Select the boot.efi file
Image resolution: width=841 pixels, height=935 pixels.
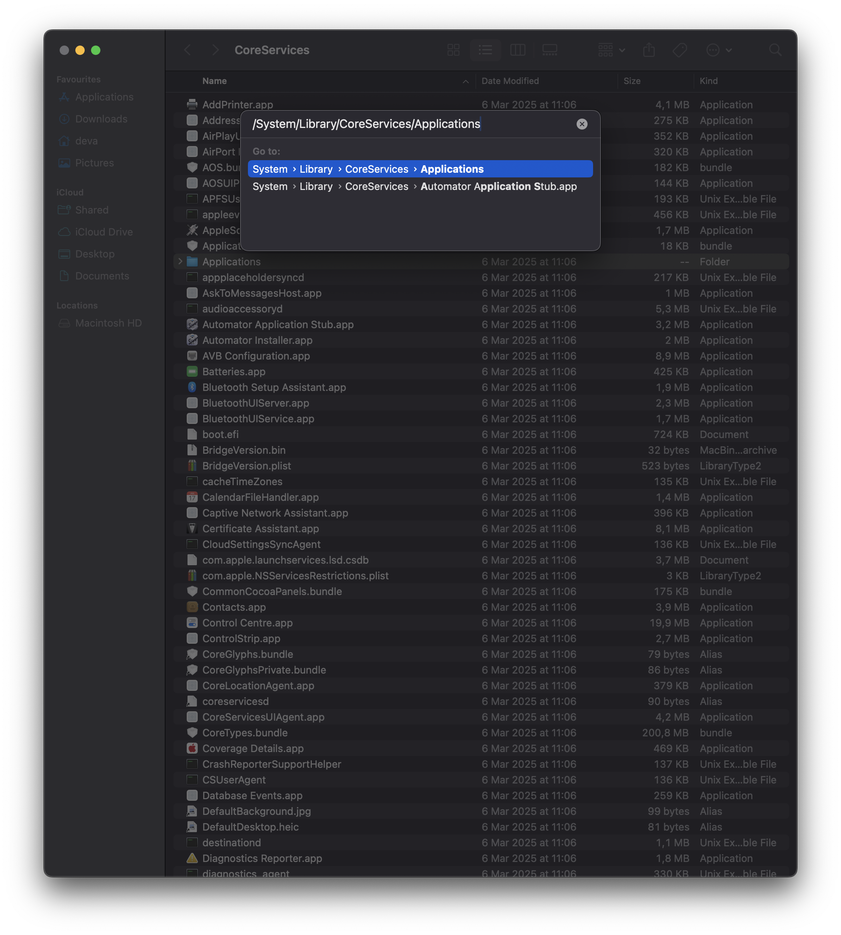tap(481, 434)
